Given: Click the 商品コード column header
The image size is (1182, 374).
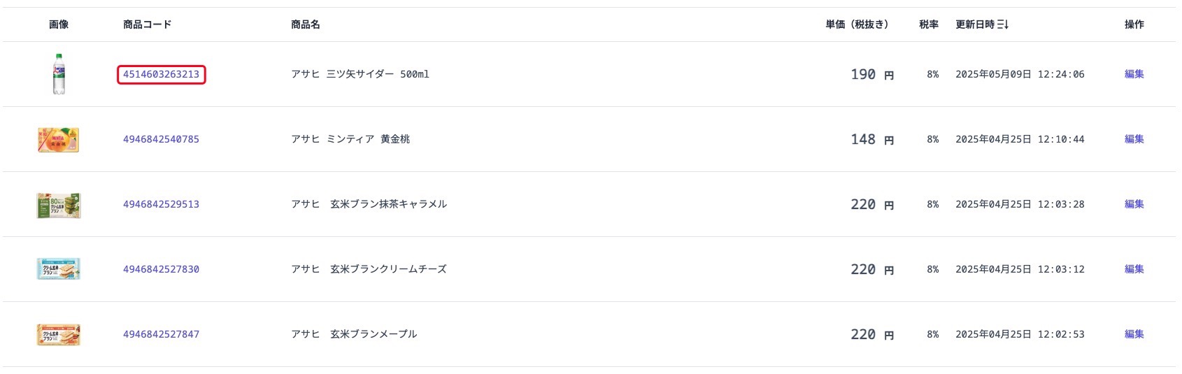Looking at the screenshot, I should coord(147,24).
